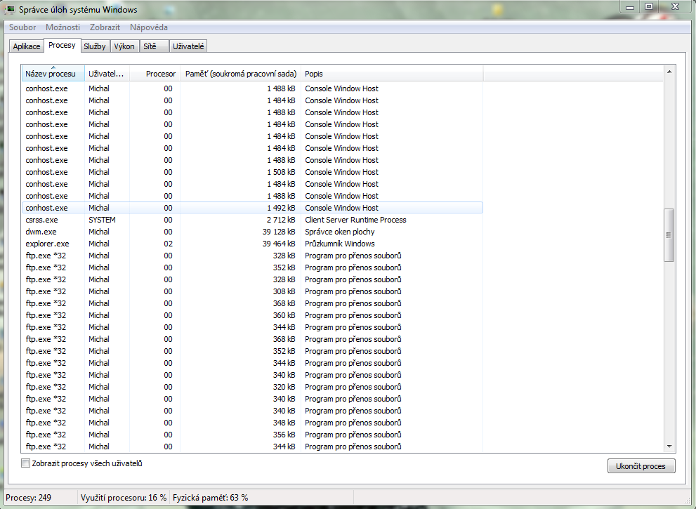
Task: Click the vertical scrollbar thumb
Action: (x=669, y=235)
